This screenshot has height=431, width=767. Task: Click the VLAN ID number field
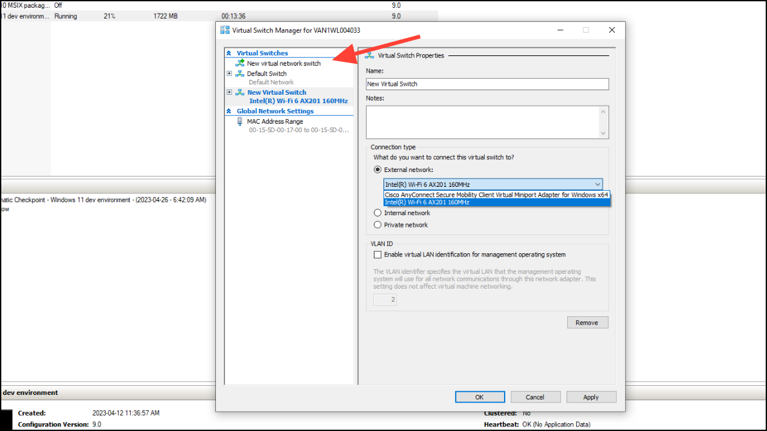coord(385,300)
